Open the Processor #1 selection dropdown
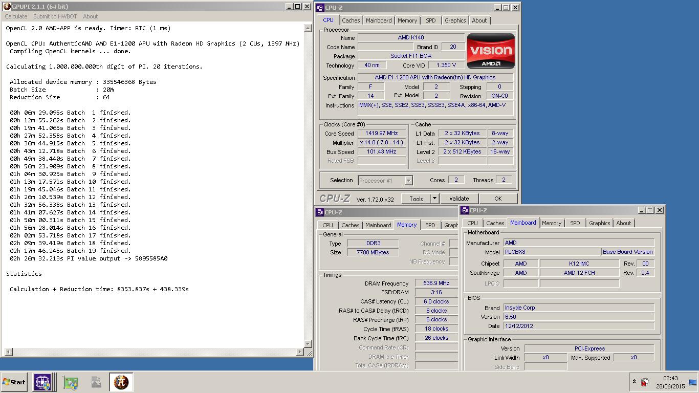This screenshot has width=699, height=393. 385,181
